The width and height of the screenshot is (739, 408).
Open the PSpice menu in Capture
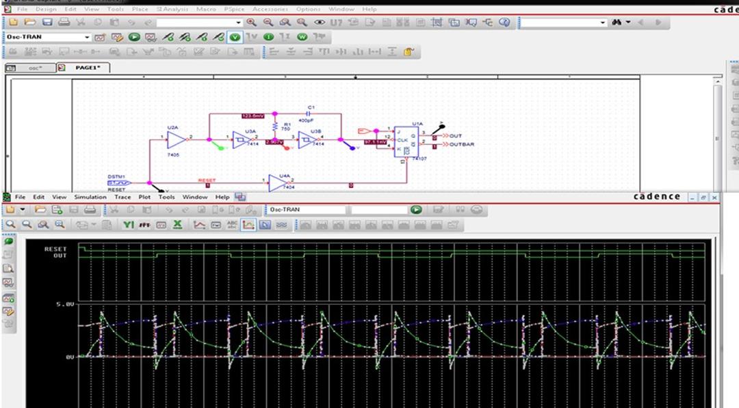pos(234,9)
